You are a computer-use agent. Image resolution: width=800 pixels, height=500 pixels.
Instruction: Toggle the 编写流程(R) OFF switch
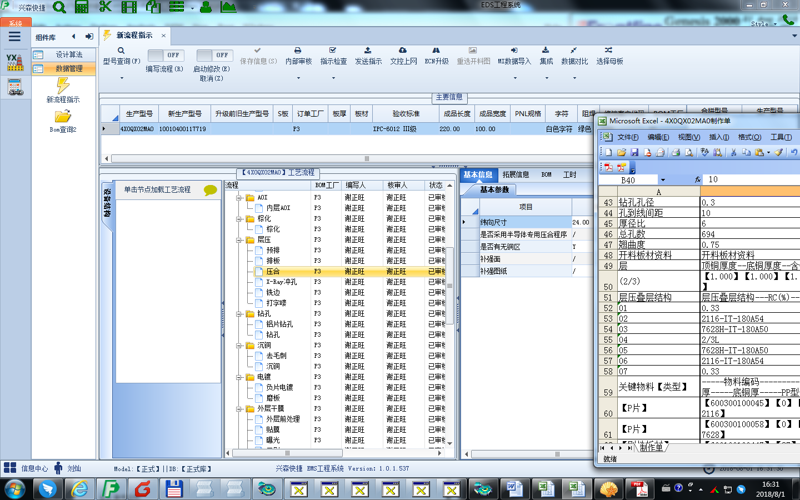167,55
